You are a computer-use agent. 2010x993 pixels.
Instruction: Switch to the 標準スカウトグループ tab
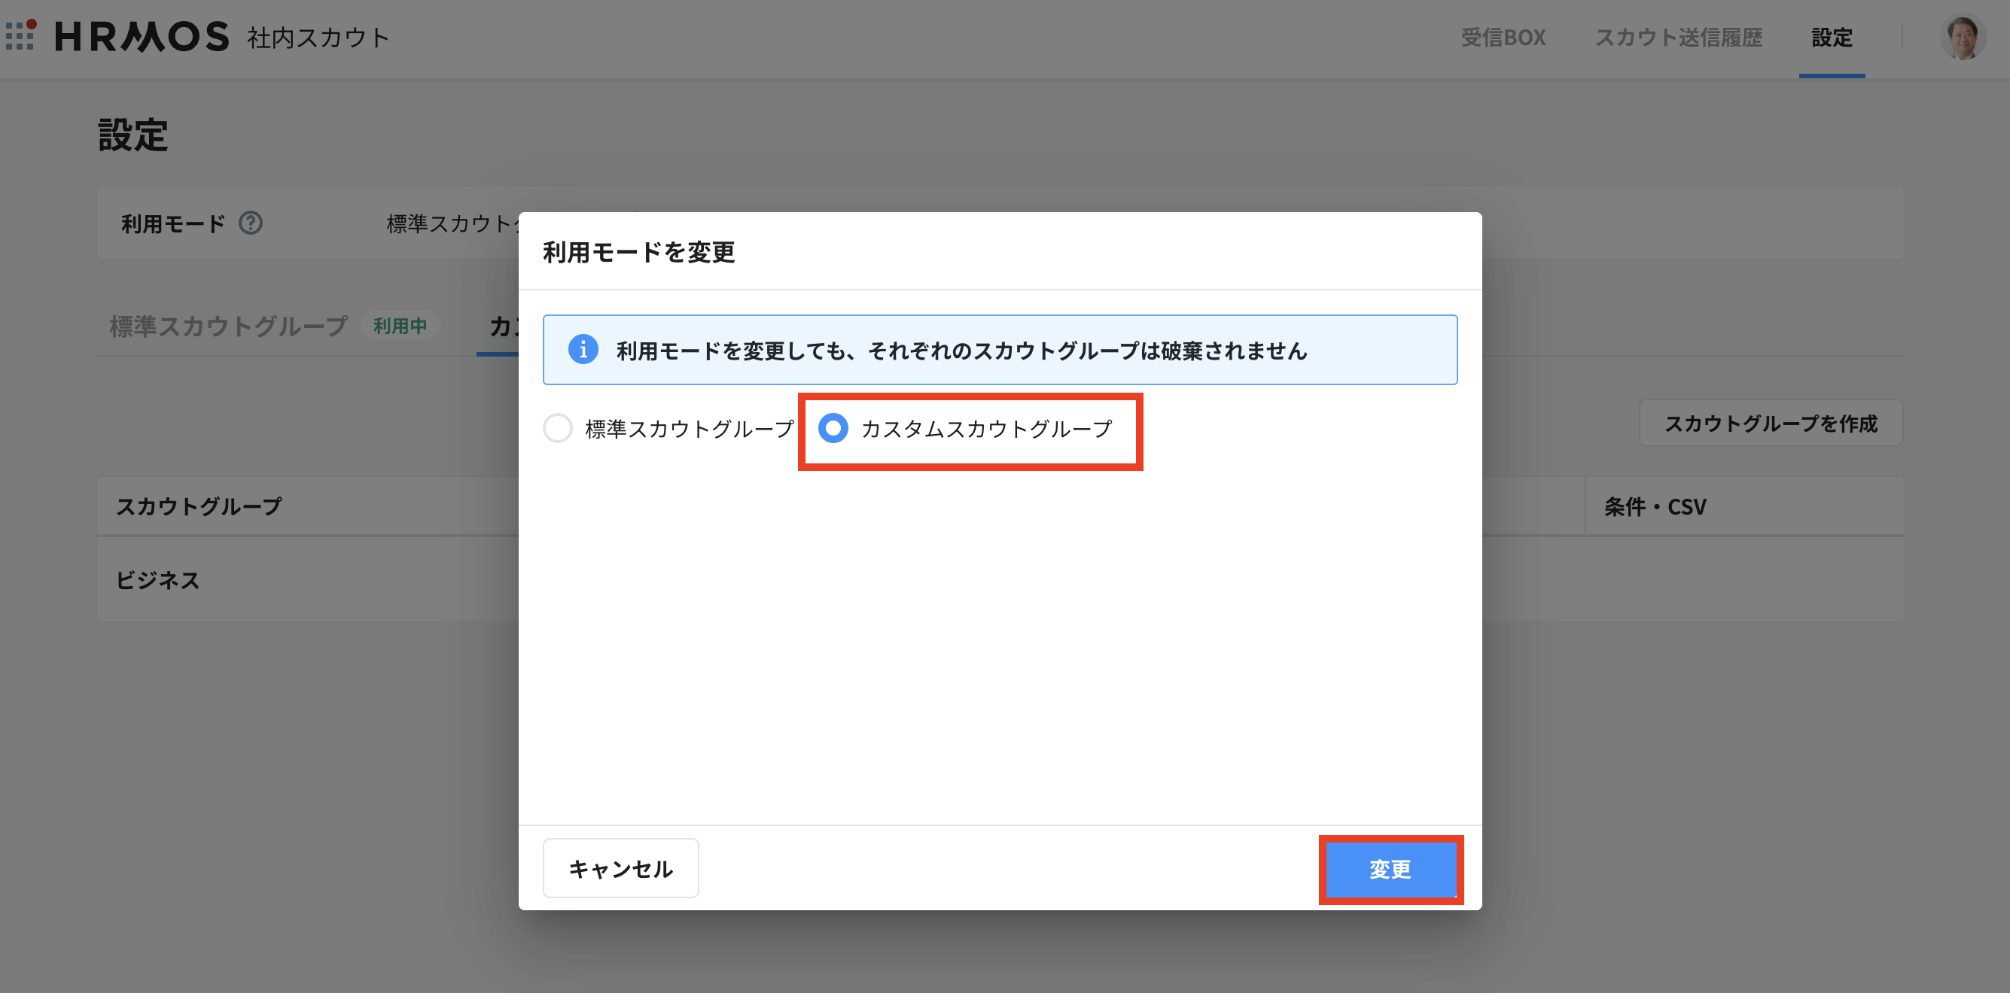[228, 326]
